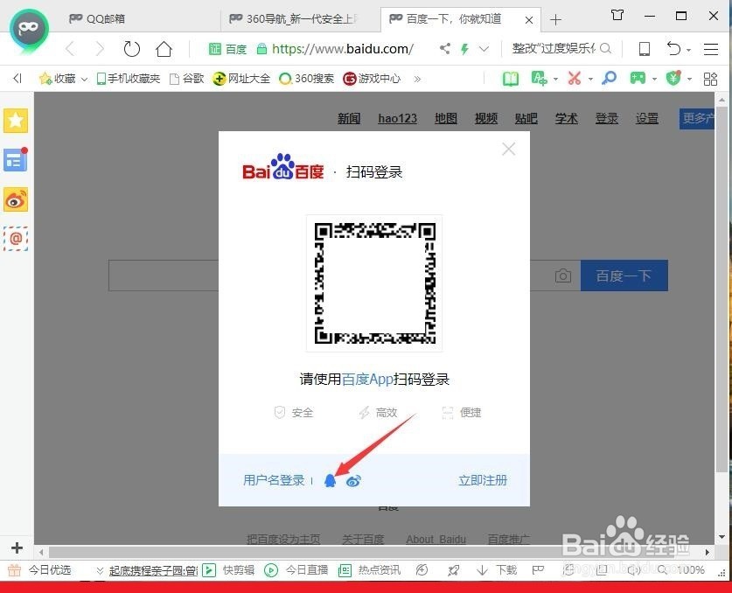
Task: Close the Baidu login dialog
Action: click(508, 149)
